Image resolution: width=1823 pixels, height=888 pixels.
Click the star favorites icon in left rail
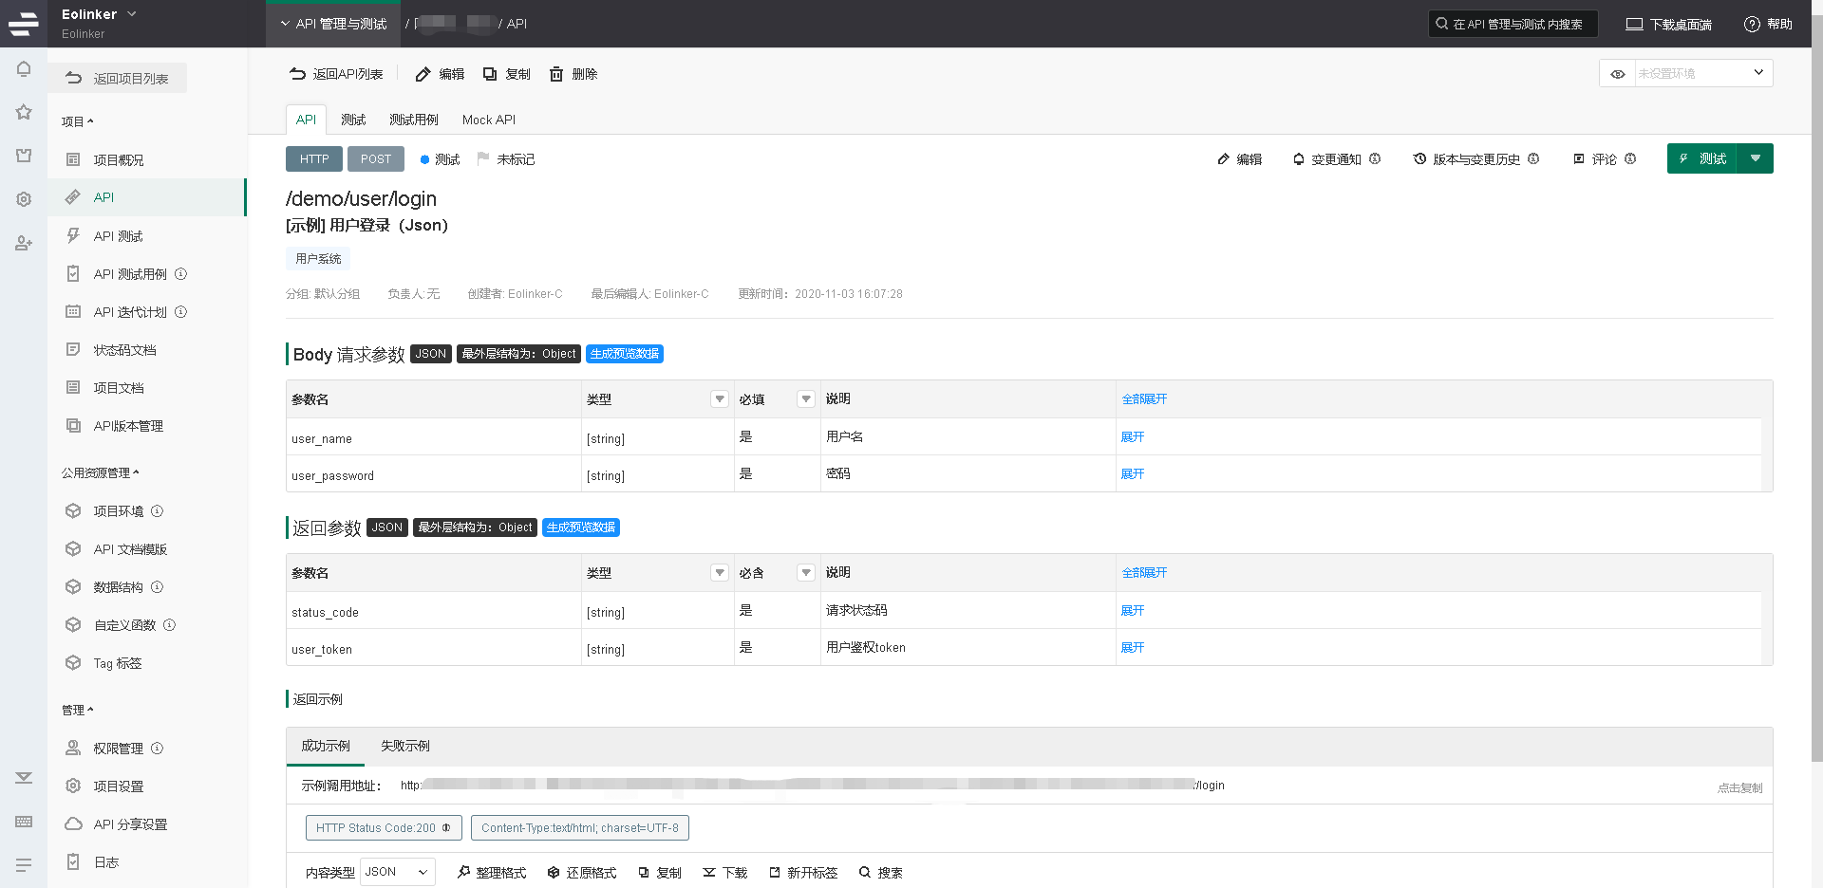[24, 112]
